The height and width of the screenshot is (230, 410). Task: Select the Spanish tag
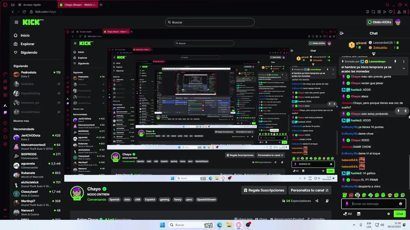click(114, 200)
